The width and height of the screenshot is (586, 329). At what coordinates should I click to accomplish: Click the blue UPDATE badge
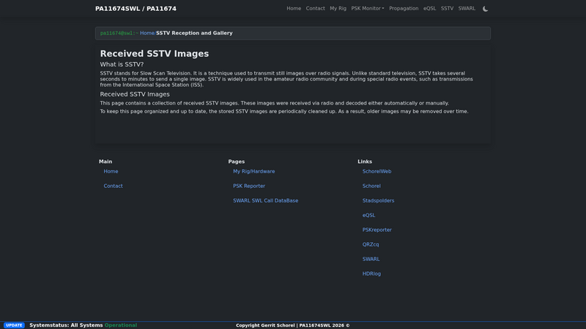tap(14, 325)
